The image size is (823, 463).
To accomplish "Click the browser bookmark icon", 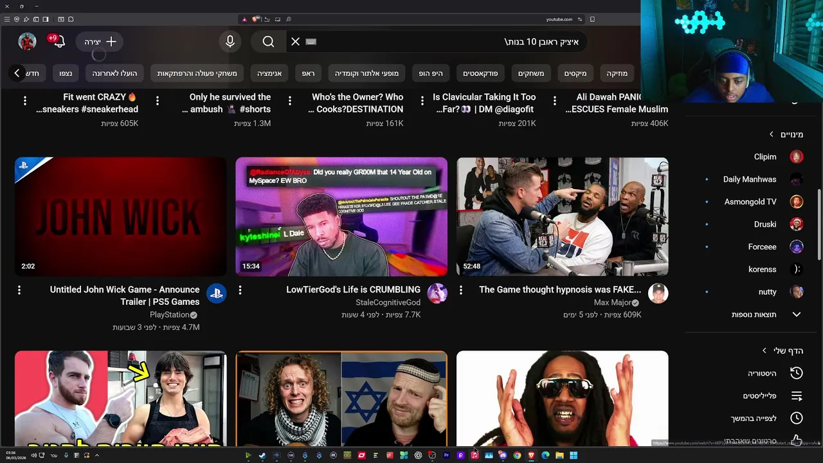I will pyautogui.click(x=592, y=19).
